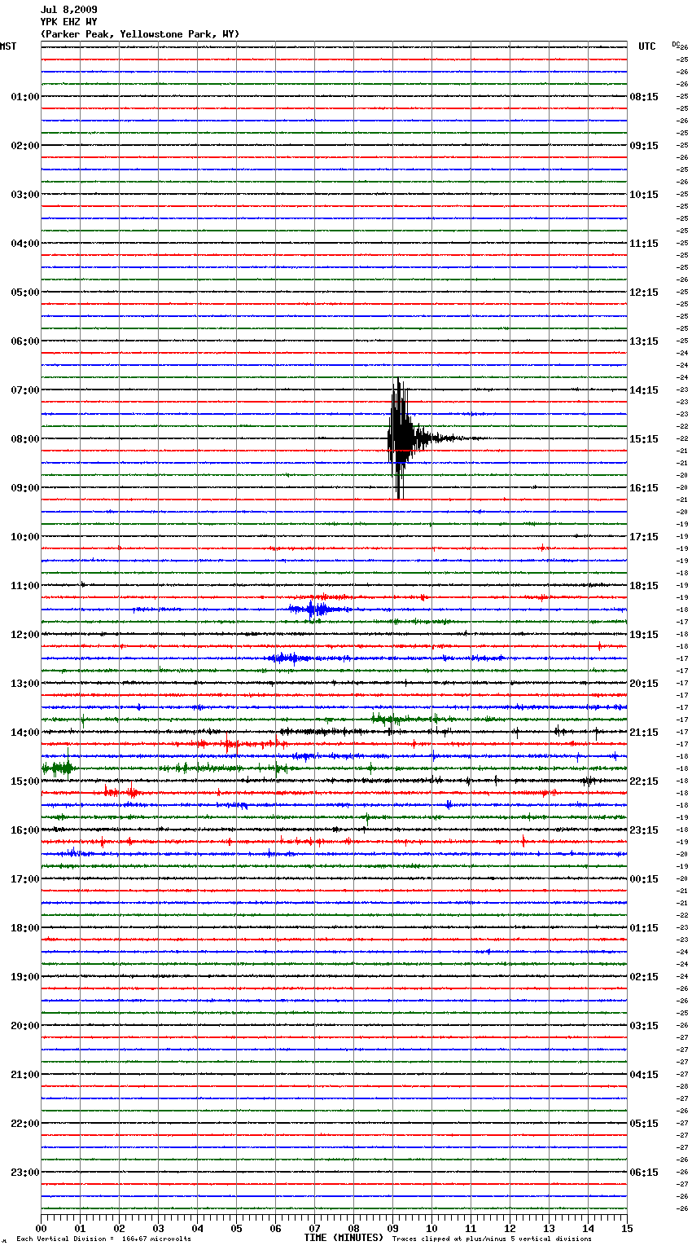Select the station code "YPK EHZ WY"
The image size is (692, 1250).
[68, 22]
